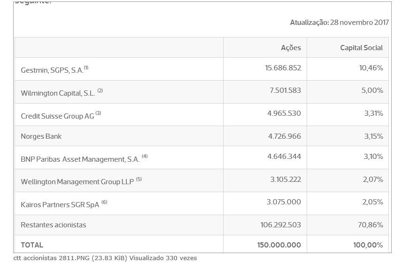Click the 70,86% capital value
Screen dimensions: 410x262
pyautogui.click(x=370, y=225)
